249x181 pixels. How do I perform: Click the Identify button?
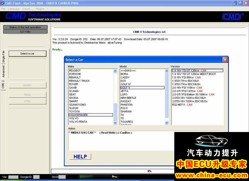pyautogui.click(x=27, y=85)
